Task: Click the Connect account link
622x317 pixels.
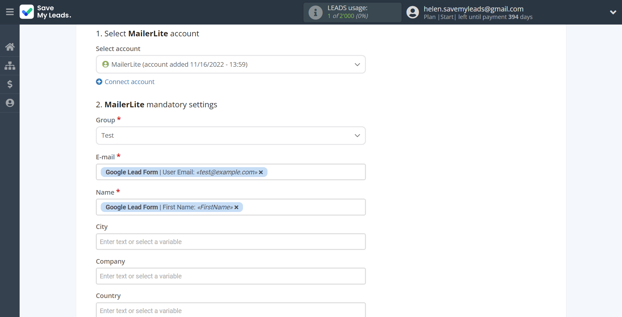Action: point(129,82)
